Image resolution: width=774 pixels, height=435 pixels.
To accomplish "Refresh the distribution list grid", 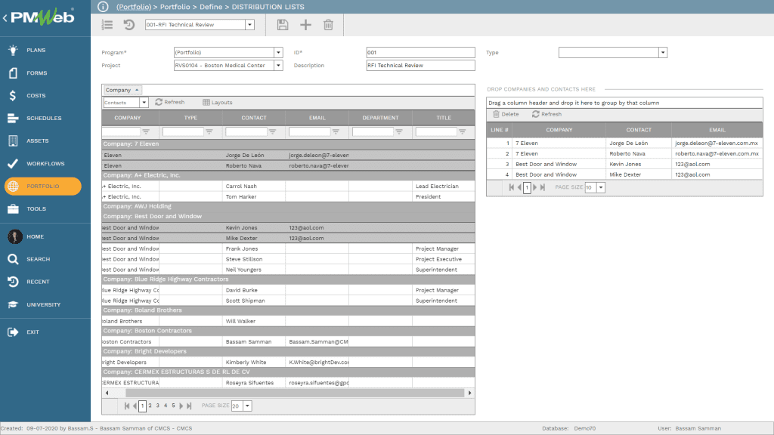I will pos(546,114).
